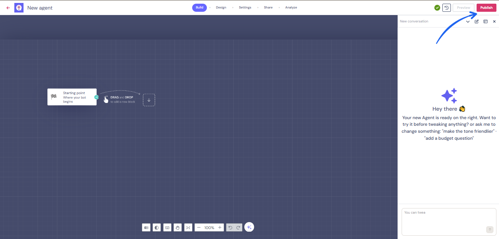This screenshot has height=239, width=499.
Task: Click the Starting point output connector
Action: tap(96, 97)
